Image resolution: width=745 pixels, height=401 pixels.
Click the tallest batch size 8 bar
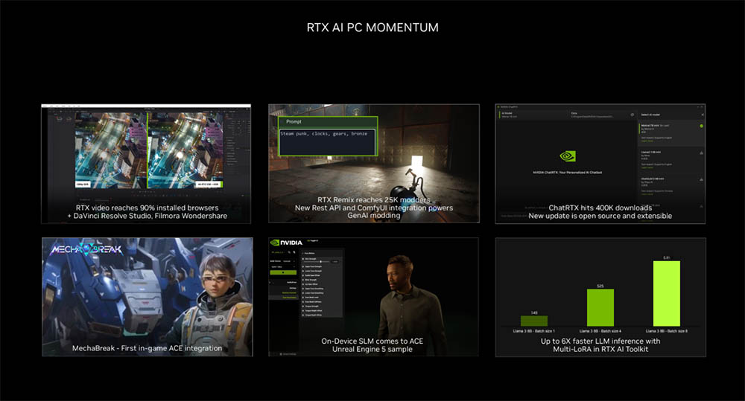[x=666, y=293]
